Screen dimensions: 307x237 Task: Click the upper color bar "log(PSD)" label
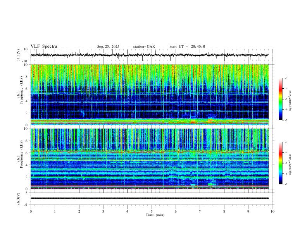[290, 101]
